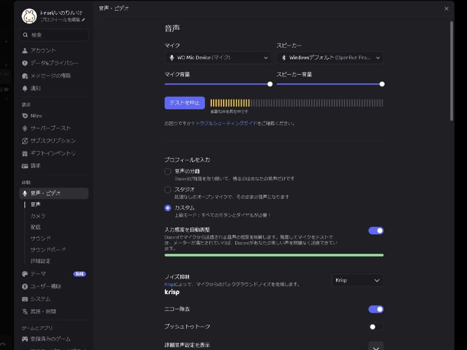
Task: Click the 請求 credit card icon
Action: pos(25,166)
